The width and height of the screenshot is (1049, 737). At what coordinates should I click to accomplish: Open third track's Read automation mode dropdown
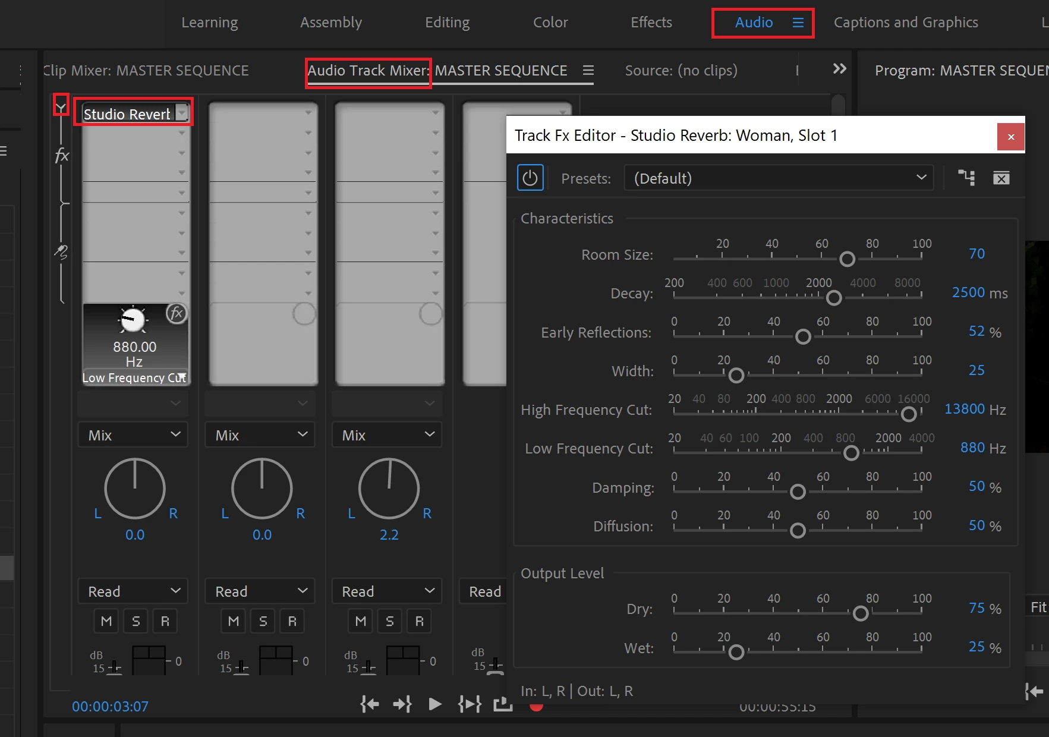tap(387, 591)
